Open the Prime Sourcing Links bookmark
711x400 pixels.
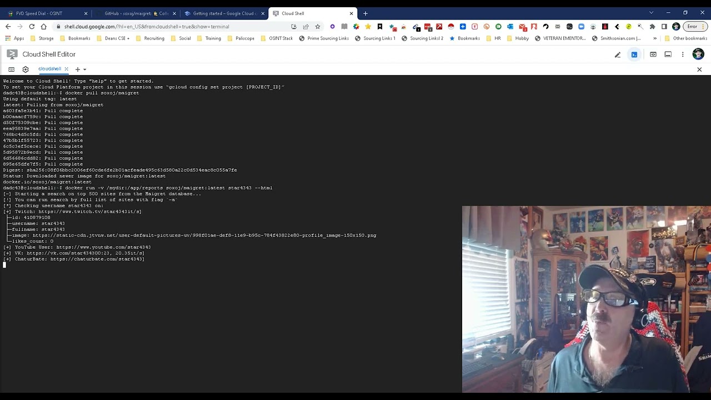pos(324,38)
